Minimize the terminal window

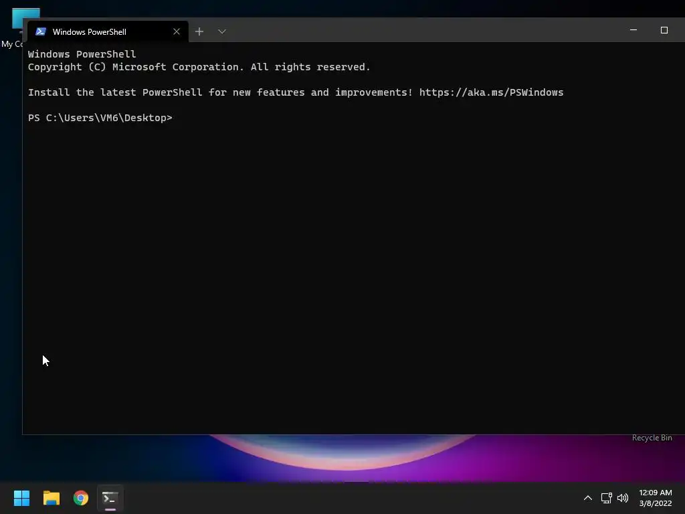click(633, 29)
